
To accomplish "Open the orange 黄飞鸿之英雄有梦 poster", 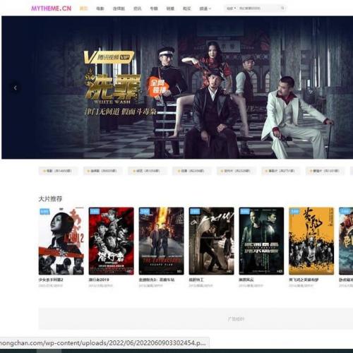I will click(x=311, y=241).
